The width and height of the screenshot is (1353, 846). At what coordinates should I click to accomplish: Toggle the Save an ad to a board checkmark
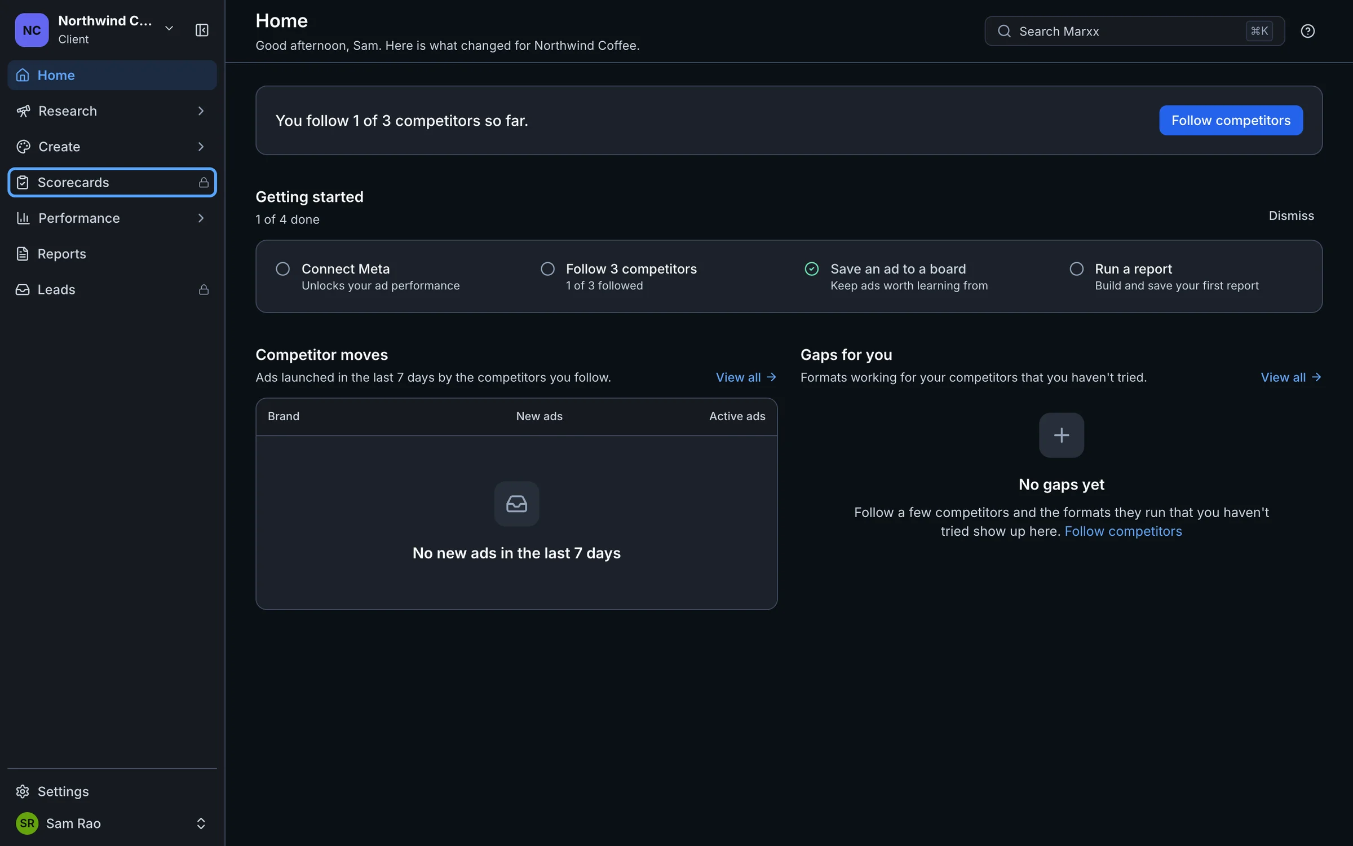(x=811, y=269)
